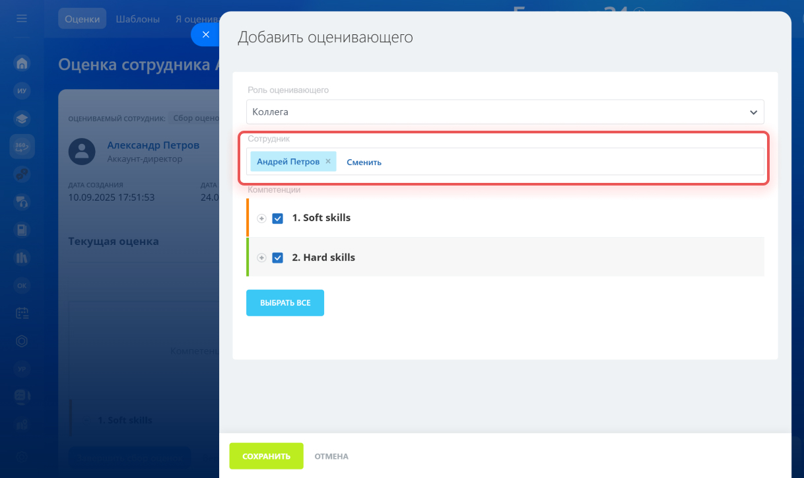
Task: Open the hamburger menu in sidebar
Action: (22, 18)
